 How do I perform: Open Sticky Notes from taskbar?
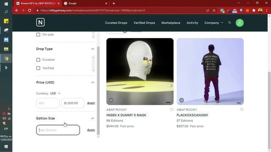pyautogui.click(x=6, y=21)
